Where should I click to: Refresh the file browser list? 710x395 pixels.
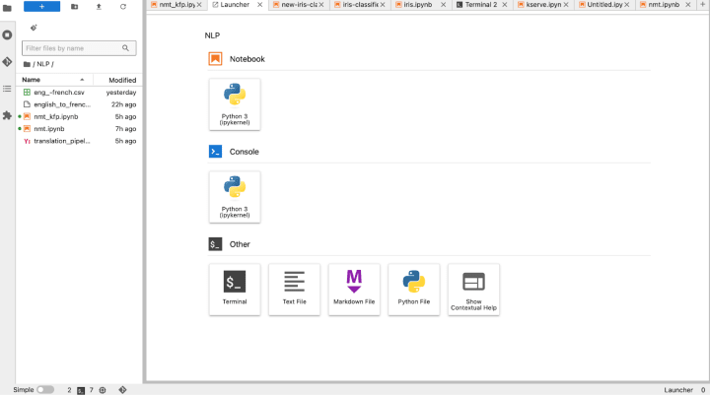(x=123, y=7)
